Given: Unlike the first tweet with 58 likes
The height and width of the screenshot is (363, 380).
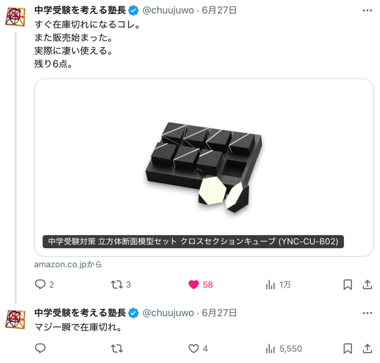Looking at the screenshot, I should point(201,284).
